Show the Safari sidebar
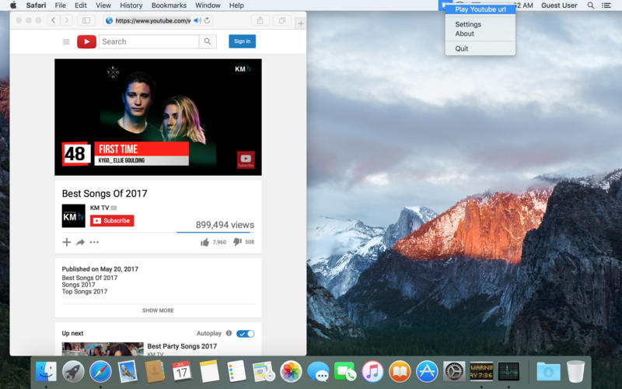622x389 pixels. (x=86, y=20)
